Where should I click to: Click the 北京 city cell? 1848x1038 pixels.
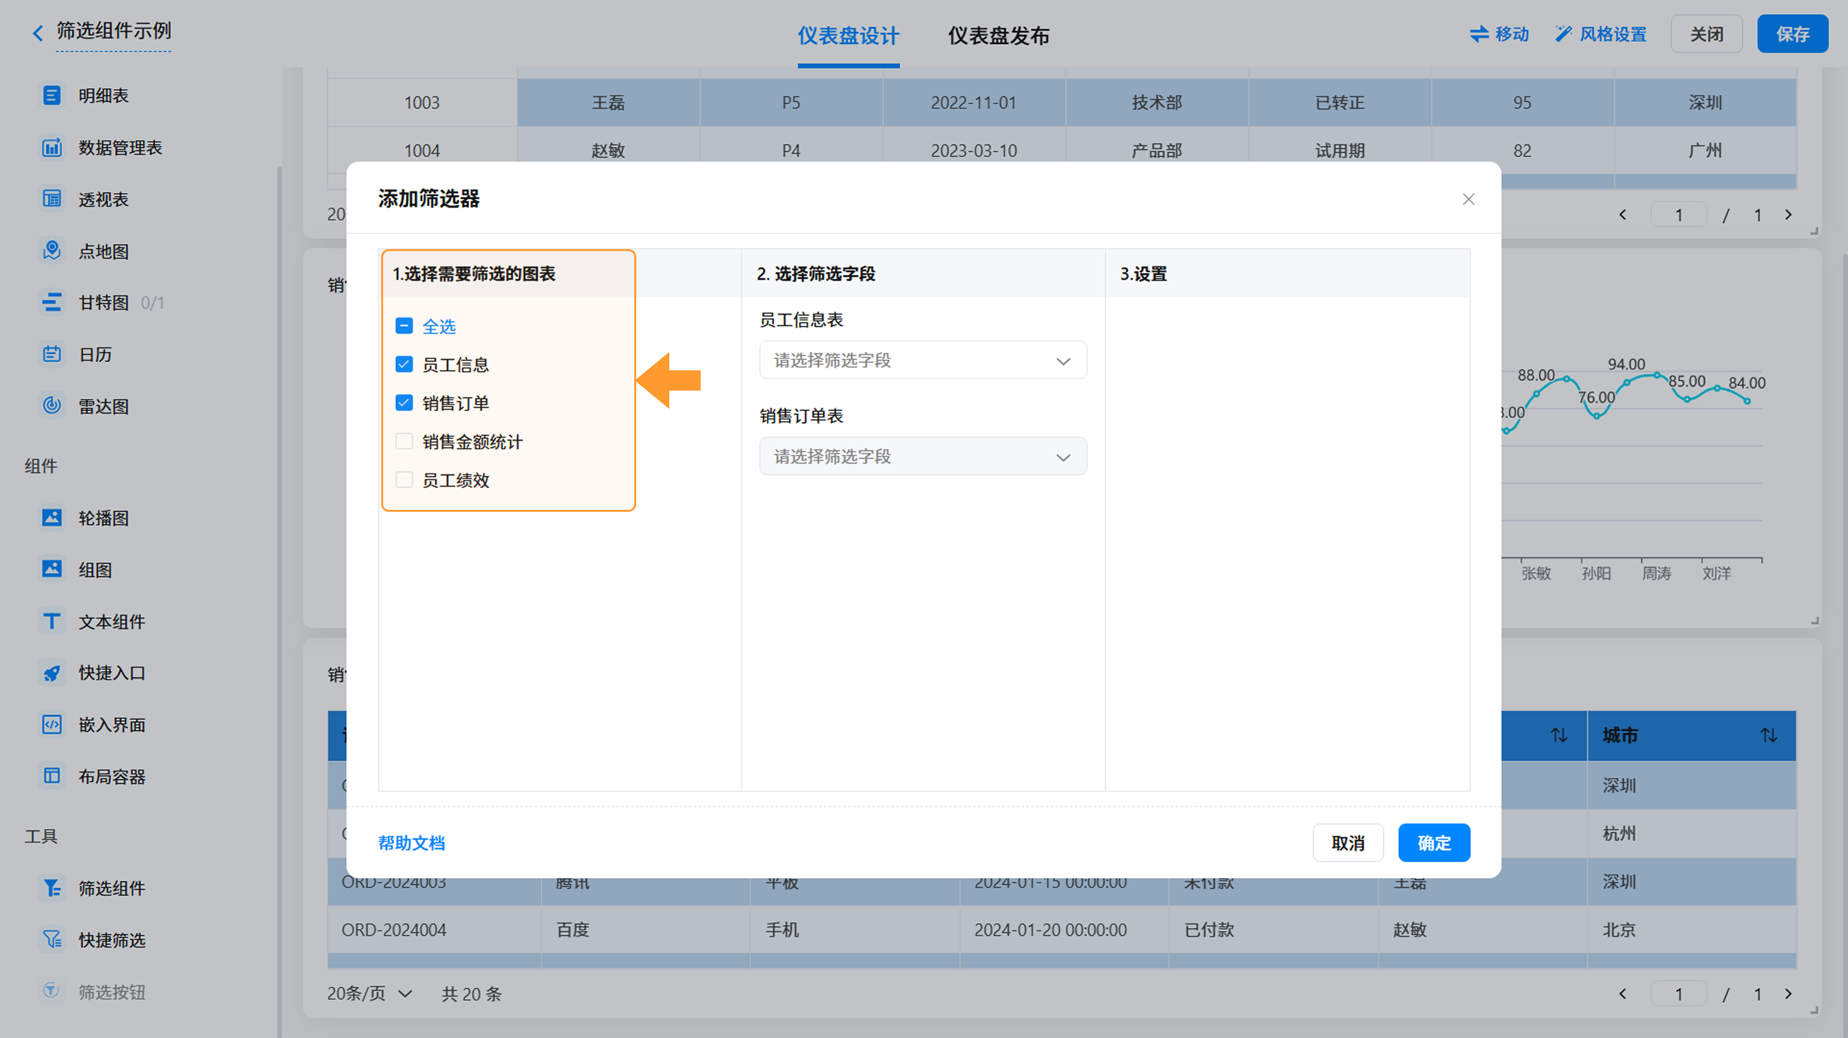click(1692, 929)
